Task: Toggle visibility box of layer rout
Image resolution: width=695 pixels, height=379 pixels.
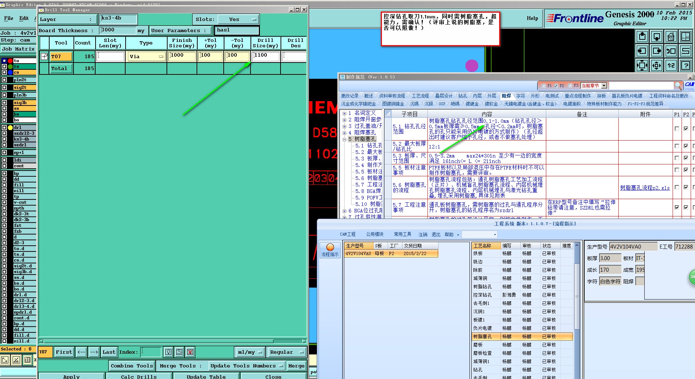Action: tap(4, 166)
